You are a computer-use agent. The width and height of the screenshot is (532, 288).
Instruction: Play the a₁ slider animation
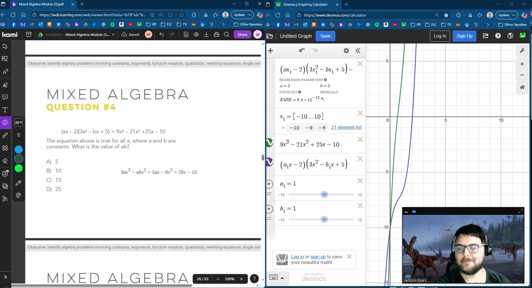click(x=269, y=184)
